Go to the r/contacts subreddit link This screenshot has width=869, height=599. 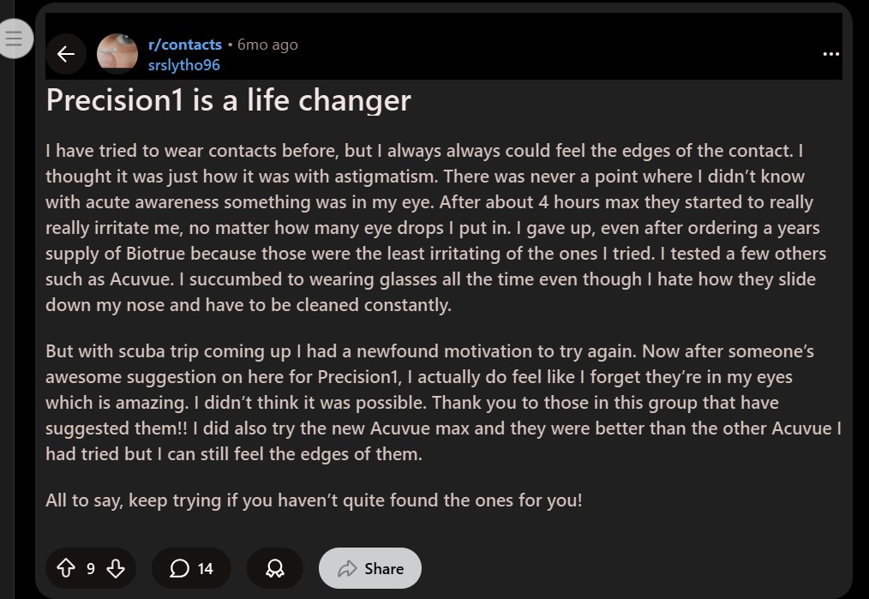tap(184, 45)
